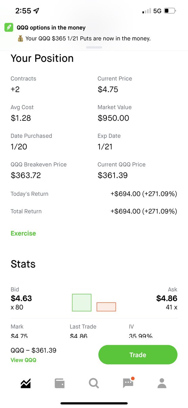Viewport: 188px width, 408px height.
Task: Tap the search magnifier tab icon
Action: [x=94, y=383]
